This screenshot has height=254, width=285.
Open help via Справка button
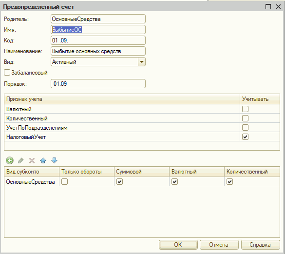260,245
